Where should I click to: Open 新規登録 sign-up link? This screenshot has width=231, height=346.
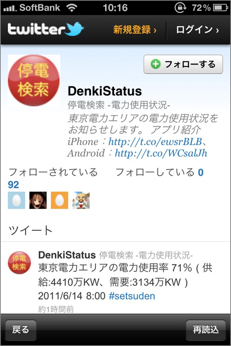click(x=135, y=29)
